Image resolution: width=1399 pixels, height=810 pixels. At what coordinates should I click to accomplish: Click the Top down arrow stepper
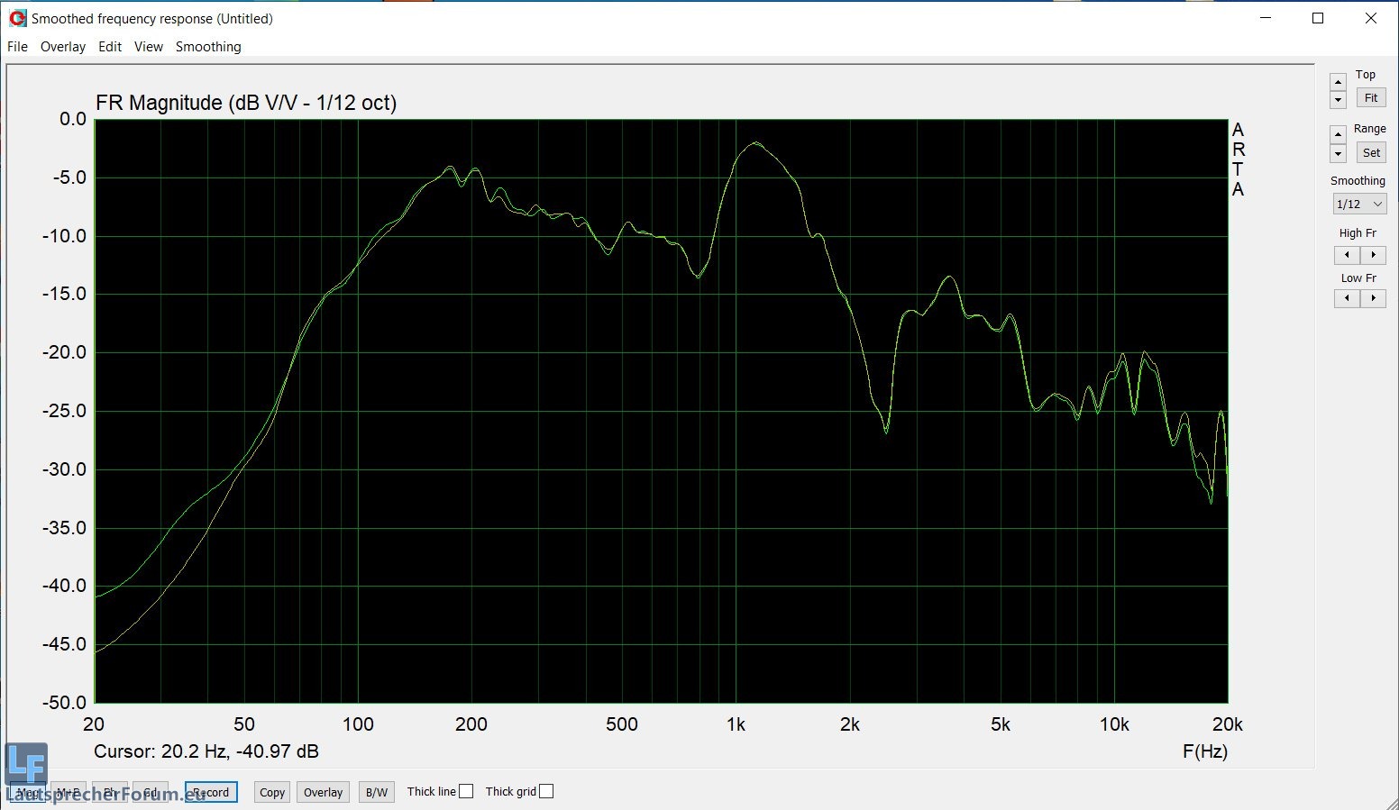click(x=1339, y=99)
